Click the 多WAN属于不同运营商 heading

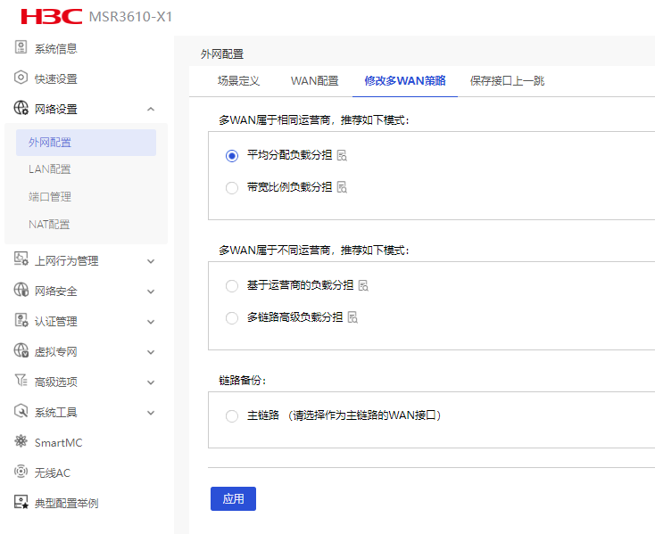[314, 251]
